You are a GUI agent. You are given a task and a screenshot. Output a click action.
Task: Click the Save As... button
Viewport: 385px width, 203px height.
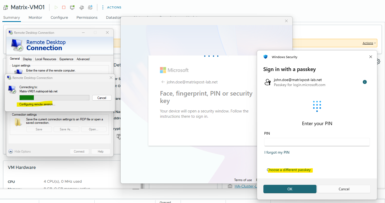[x=66, y=129]
